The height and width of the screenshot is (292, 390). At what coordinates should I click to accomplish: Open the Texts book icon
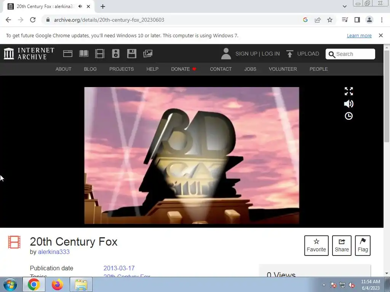pyautogui.click(x=84, y=54)
